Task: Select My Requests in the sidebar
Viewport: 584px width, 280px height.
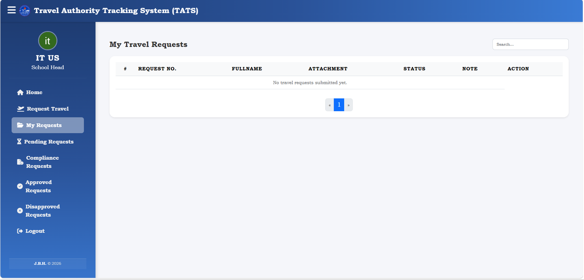Action: coord(47,125)
